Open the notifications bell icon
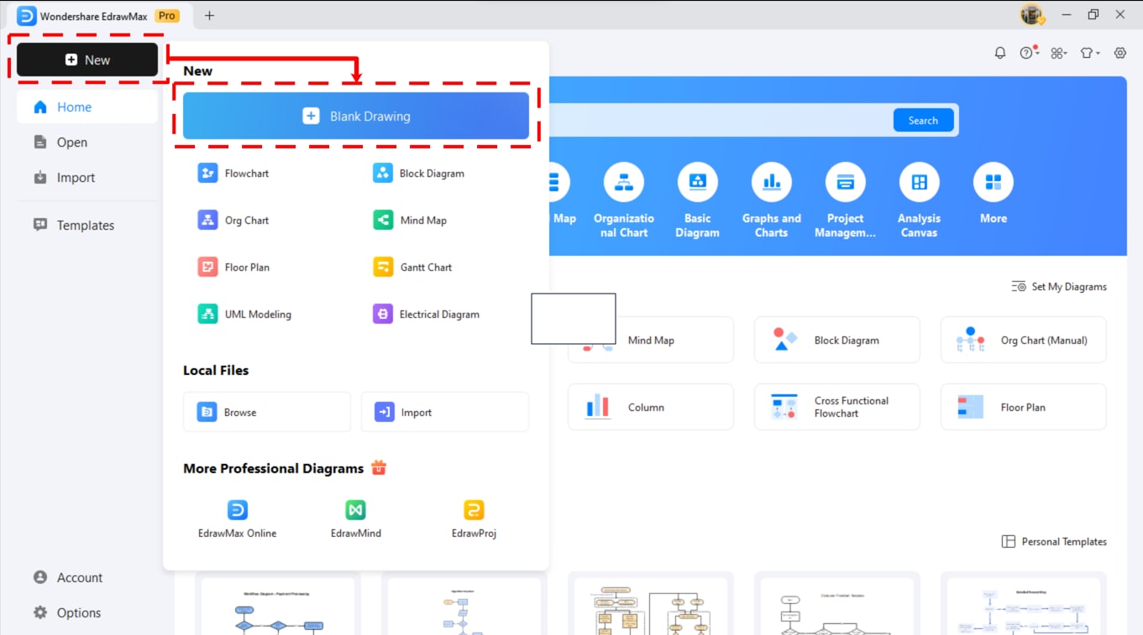 (x=1000, y=53)
